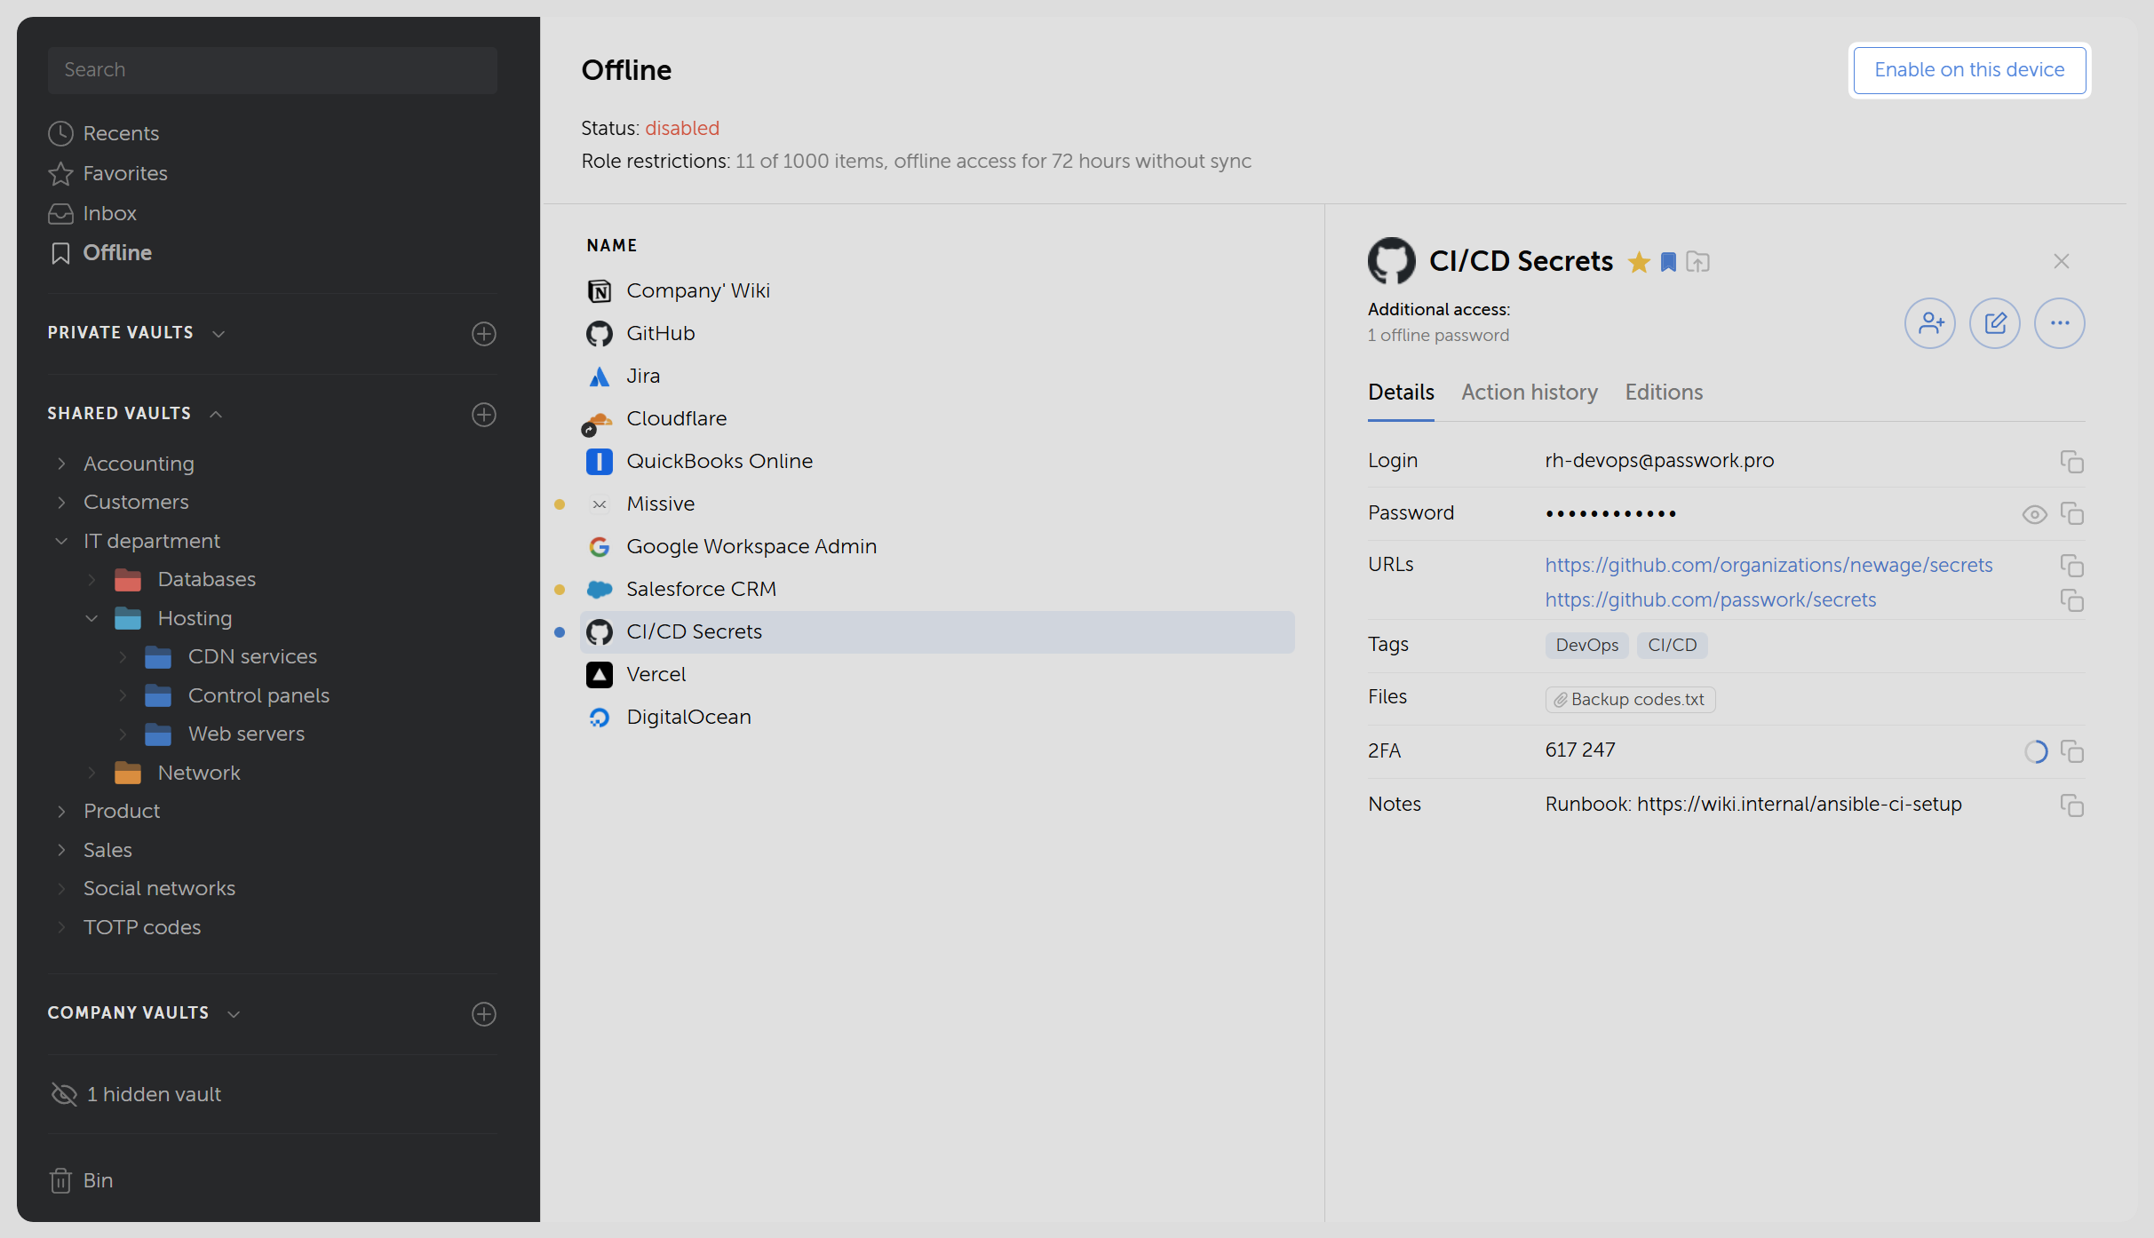Open the more actions ellipsis menu
Viewport: 2154px width, 1238px height.
point(2060,323)
